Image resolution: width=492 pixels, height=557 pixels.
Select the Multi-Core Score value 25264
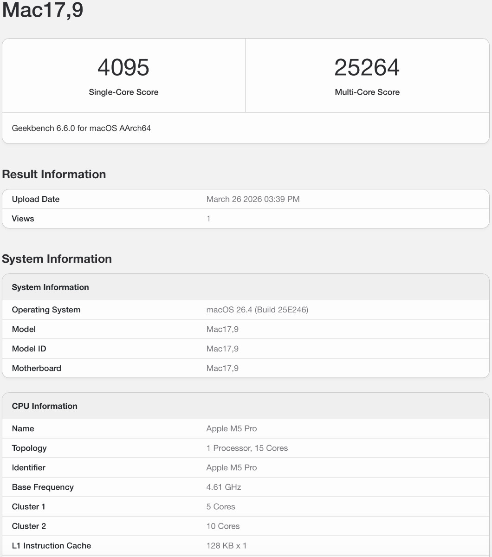pyautogui.click(x=367, y=68)
